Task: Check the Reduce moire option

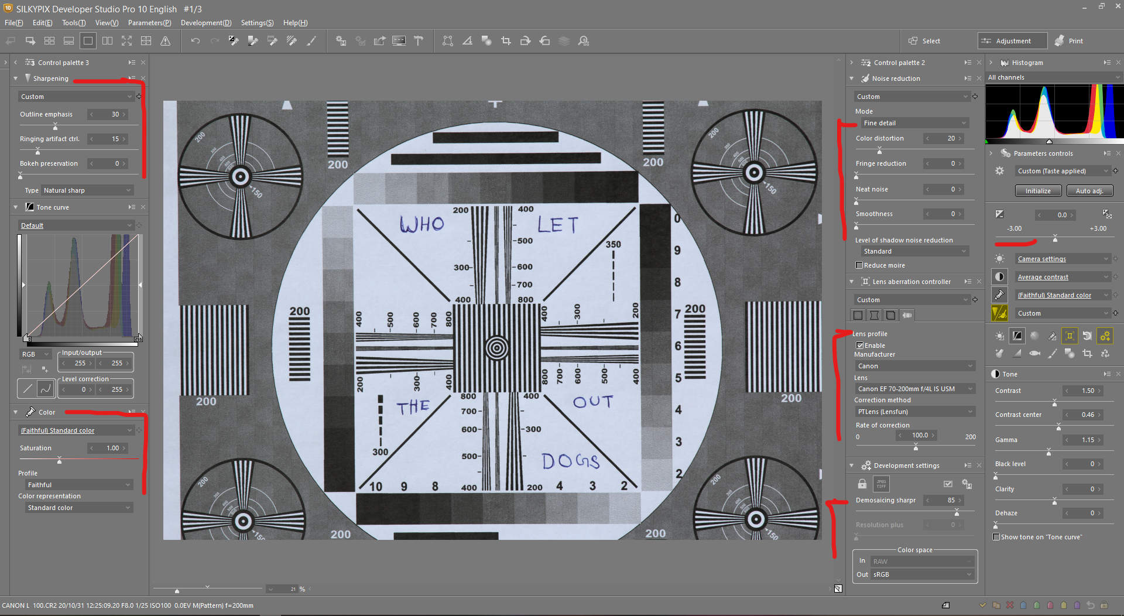Action: click(859, 265)
